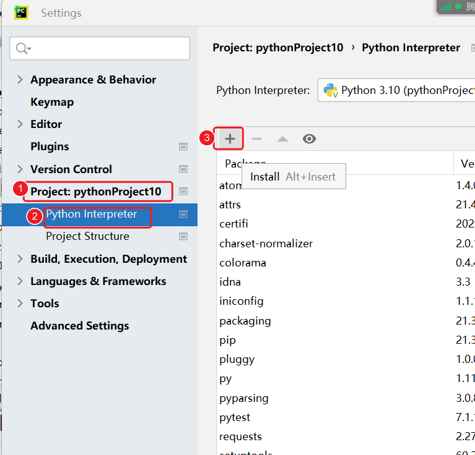Open Project Structure settings page
475x455 pixels.
click(x=87, y=236)
